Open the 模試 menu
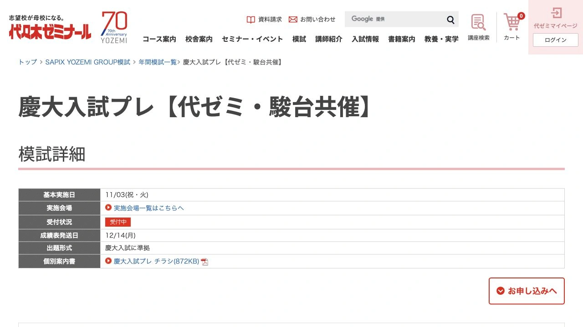 click(x=299, y=39)
